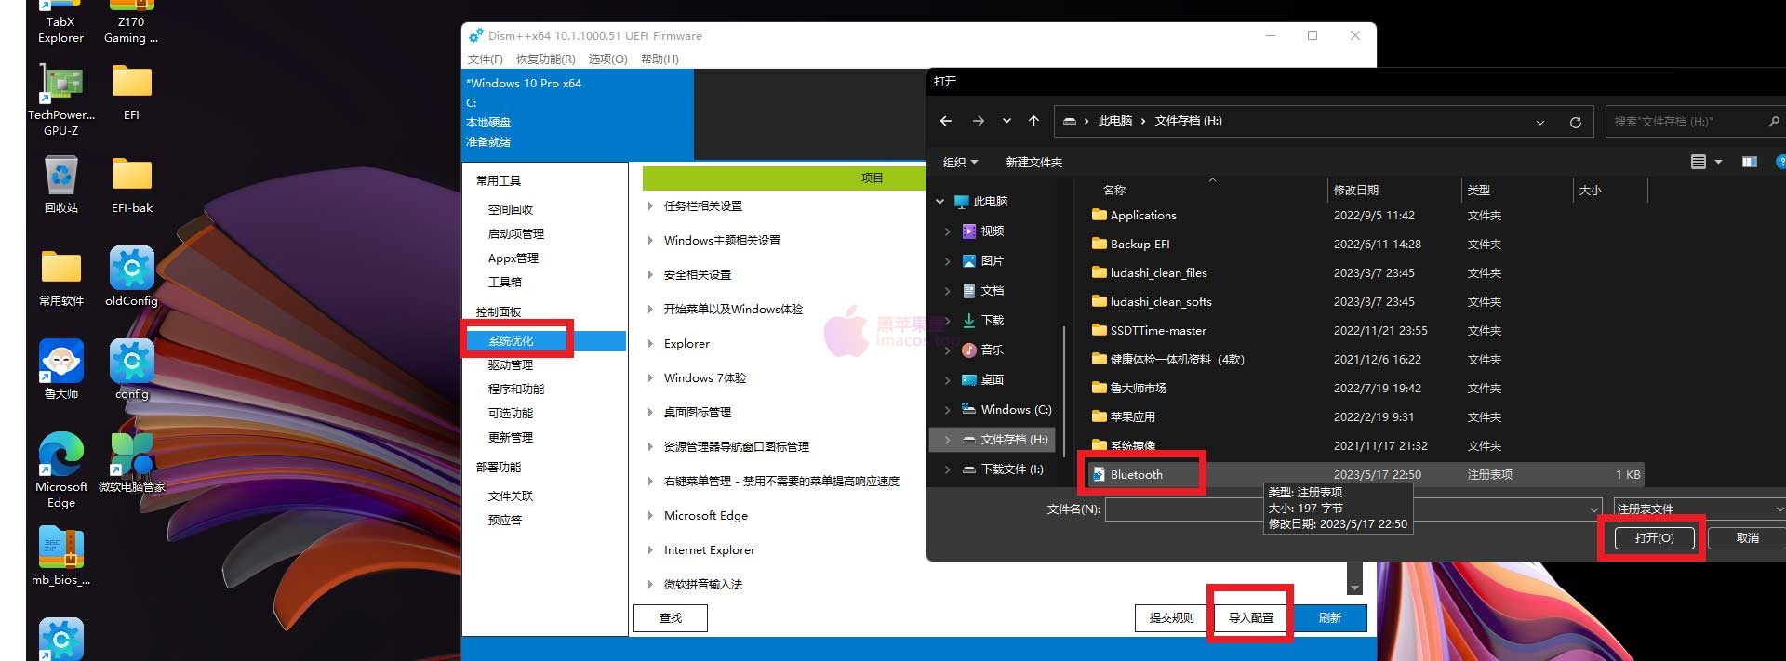Open the 注册表文件 file type dropdown
This screenshot has width=1786, height=661.
click(x=1699, y=509)
